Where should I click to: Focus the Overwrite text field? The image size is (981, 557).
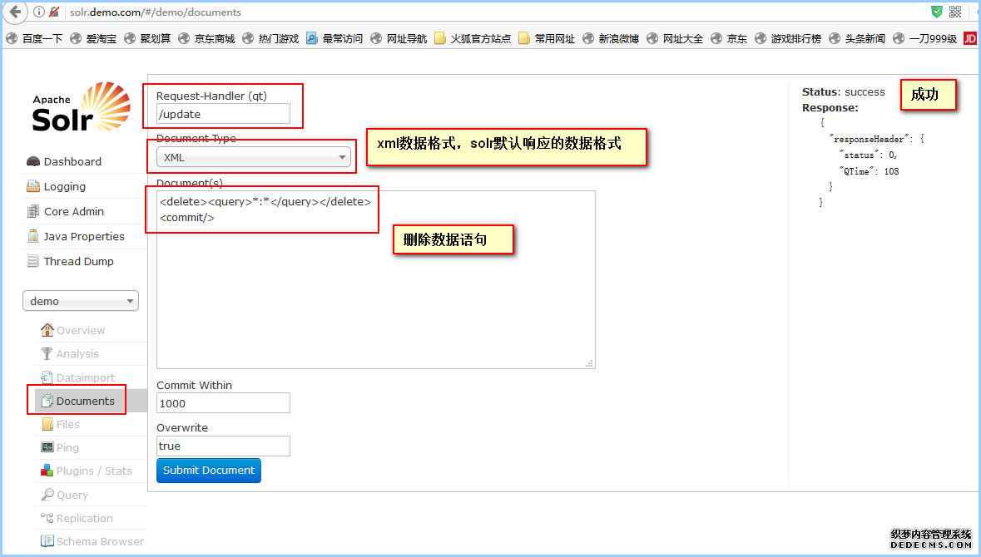click(223, 446)
